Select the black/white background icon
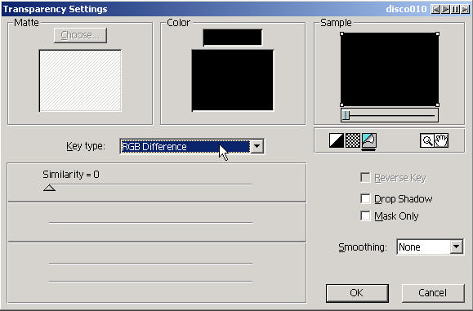This screenshot has width=473, height=311. 337,140
